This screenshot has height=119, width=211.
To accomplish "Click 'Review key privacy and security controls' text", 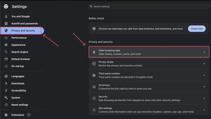I will pyautogui.click(x=120, y=66).
